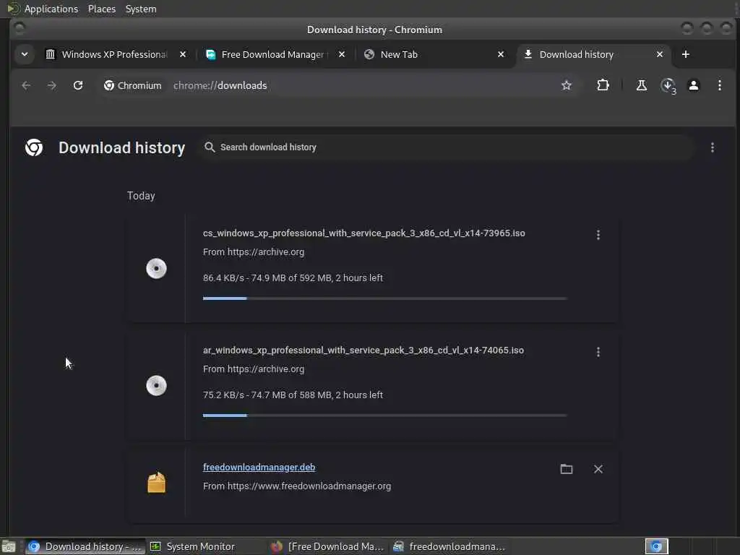This screenshot has width=740, height=555.
Task: Click the ar_windows_xp ISO file name
Action: click(363, 350)
